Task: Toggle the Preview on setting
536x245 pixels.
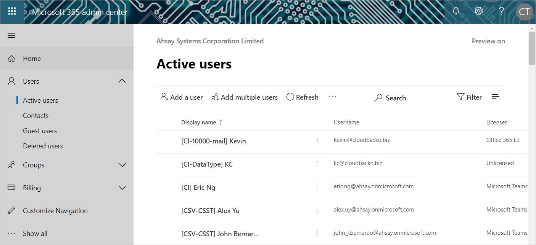Action: [488, 41]
